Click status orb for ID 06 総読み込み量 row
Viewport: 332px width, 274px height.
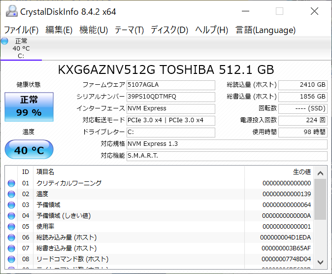coord(11,238)
